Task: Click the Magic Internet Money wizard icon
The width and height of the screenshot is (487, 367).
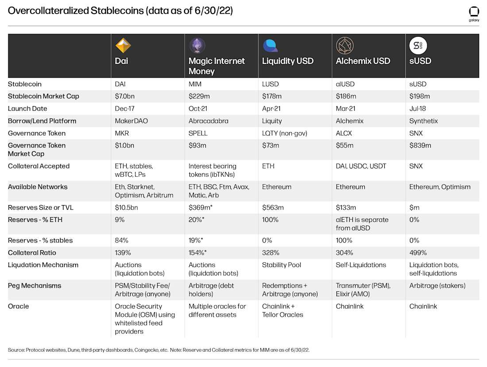Action: pyautogui.click(x=197, y=45)
